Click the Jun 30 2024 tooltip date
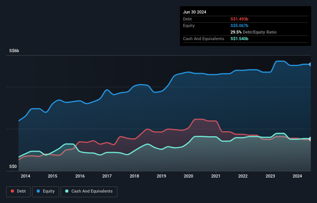This screenshot has width=317, height=203. (x=195, y=12)
